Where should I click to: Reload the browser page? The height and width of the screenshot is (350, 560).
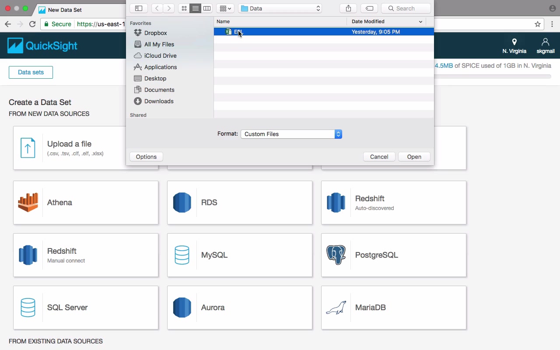32,24
